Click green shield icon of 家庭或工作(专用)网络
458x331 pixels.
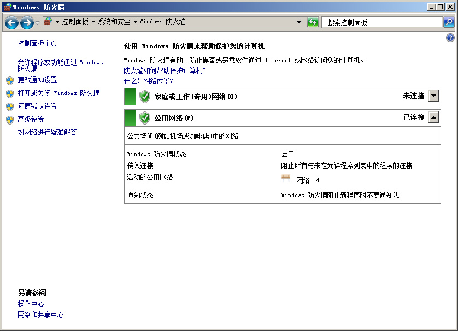click(x=145, y=97)
